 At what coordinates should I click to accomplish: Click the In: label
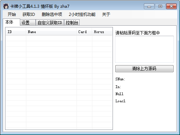[x=118, y=87]
